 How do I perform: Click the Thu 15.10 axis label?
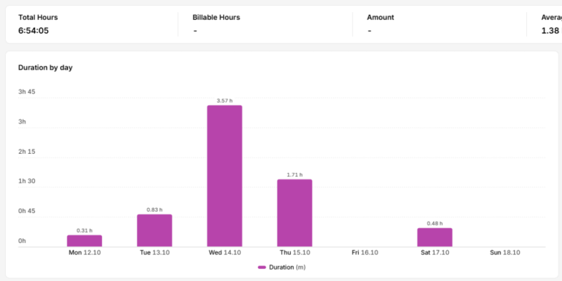pyautogui.click(x=294, y=253)
